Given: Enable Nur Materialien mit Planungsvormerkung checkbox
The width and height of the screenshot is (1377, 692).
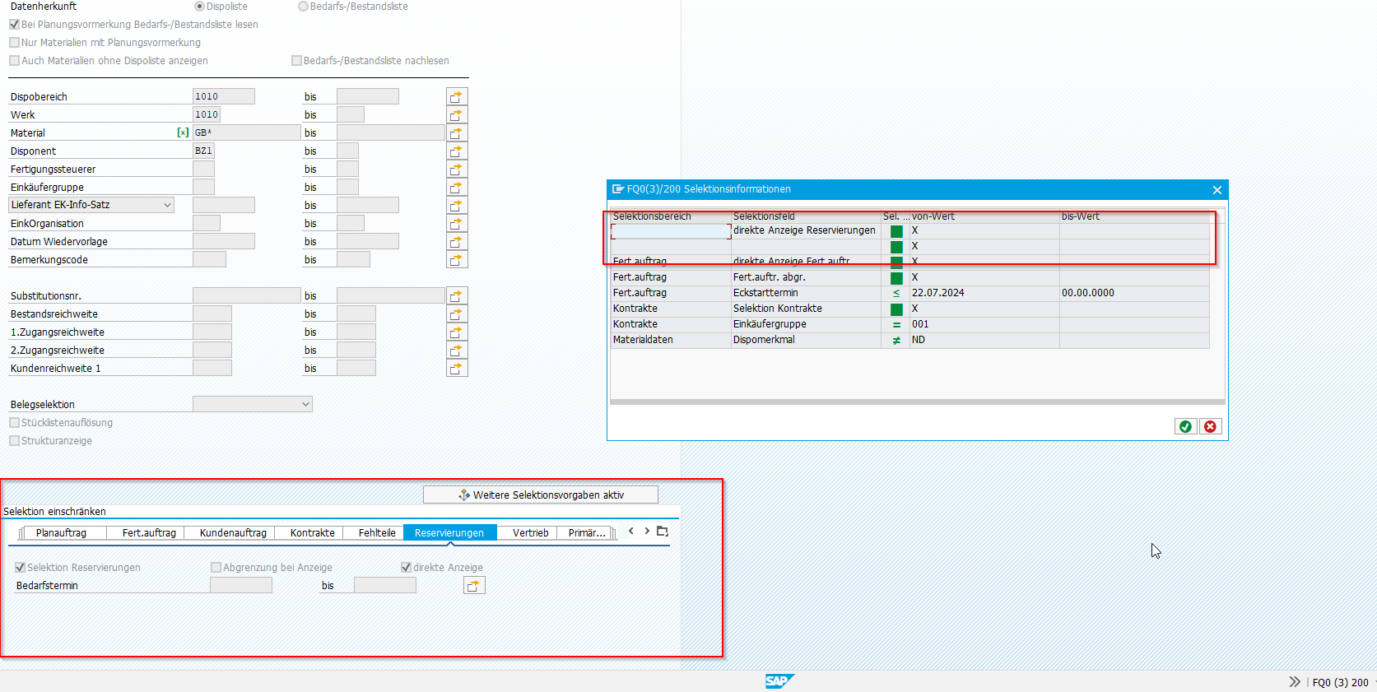Looking at the screenshot, I should 15,43.
